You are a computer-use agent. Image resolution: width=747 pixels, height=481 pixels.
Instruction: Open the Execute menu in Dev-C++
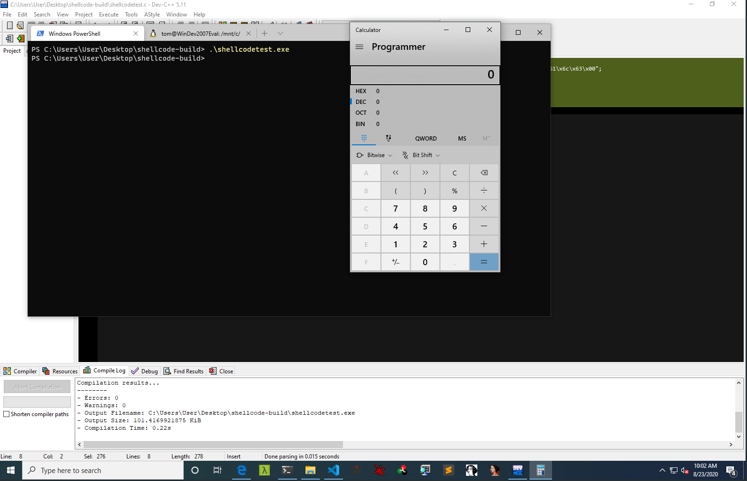[109, 15]
